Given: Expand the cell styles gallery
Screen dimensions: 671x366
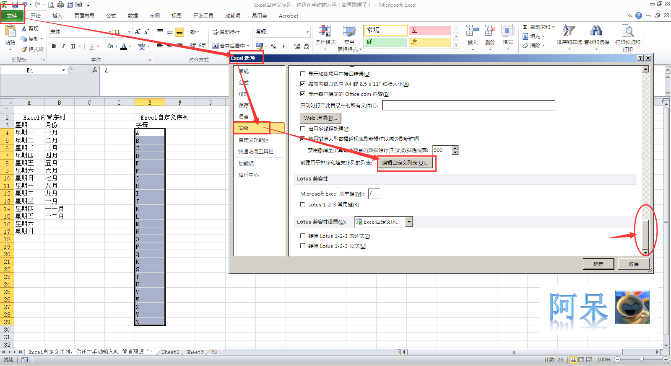Looking at the screenshot, I should click(x=456, y=45).
